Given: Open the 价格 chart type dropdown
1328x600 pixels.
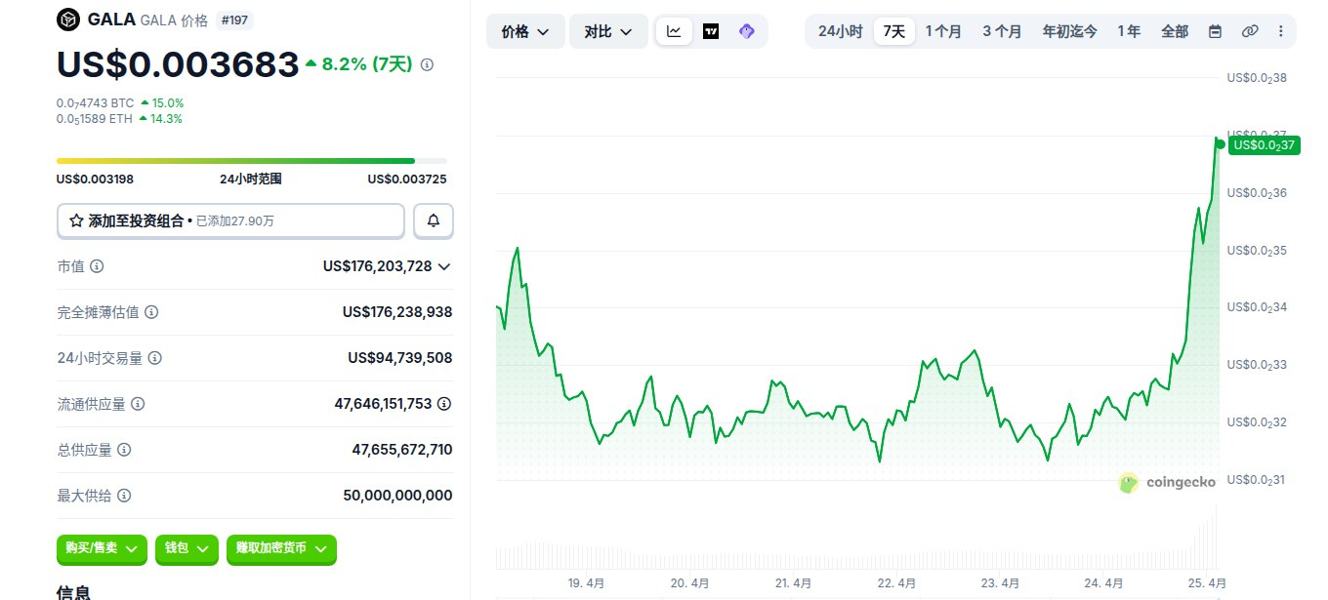Looking at the screenshot, I should pos(525,31).
